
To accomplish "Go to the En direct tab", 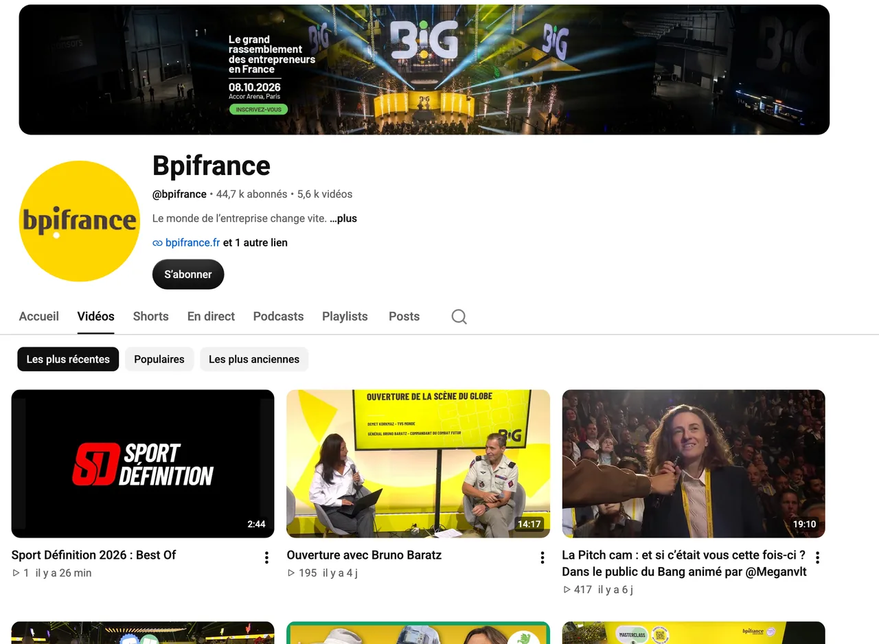I will [212, 317].
